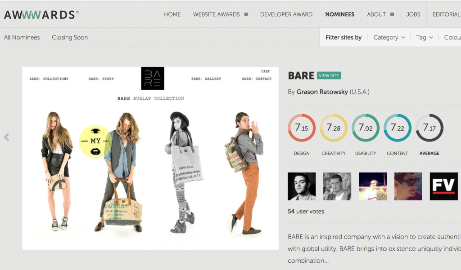
Task: Open second voter avatar of man by stone wall
Action: tap(337, 186)
